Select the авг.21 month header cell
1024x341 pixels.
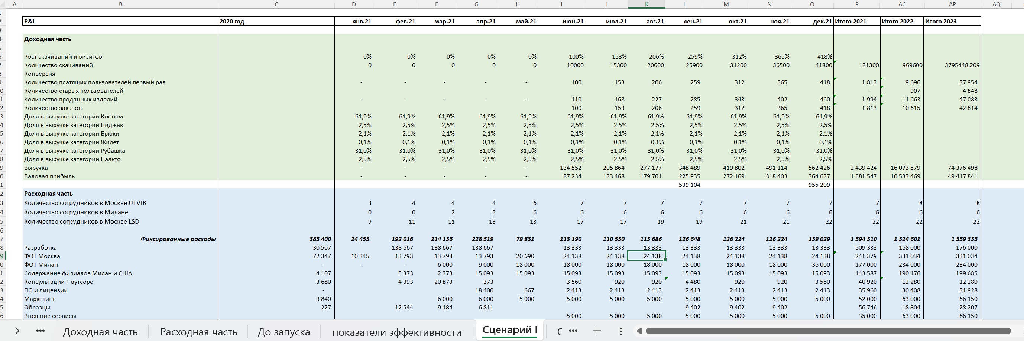(647, 22)
